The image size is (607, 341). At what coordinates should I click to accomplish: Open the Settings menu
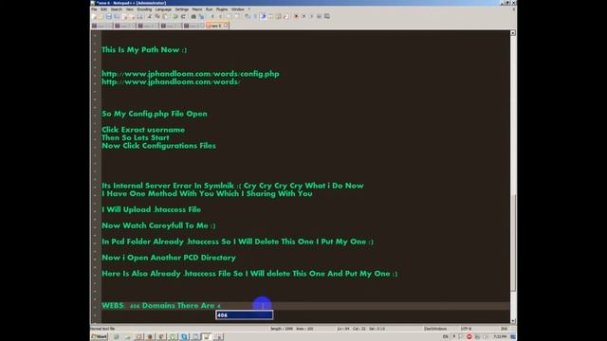[181, 9]
